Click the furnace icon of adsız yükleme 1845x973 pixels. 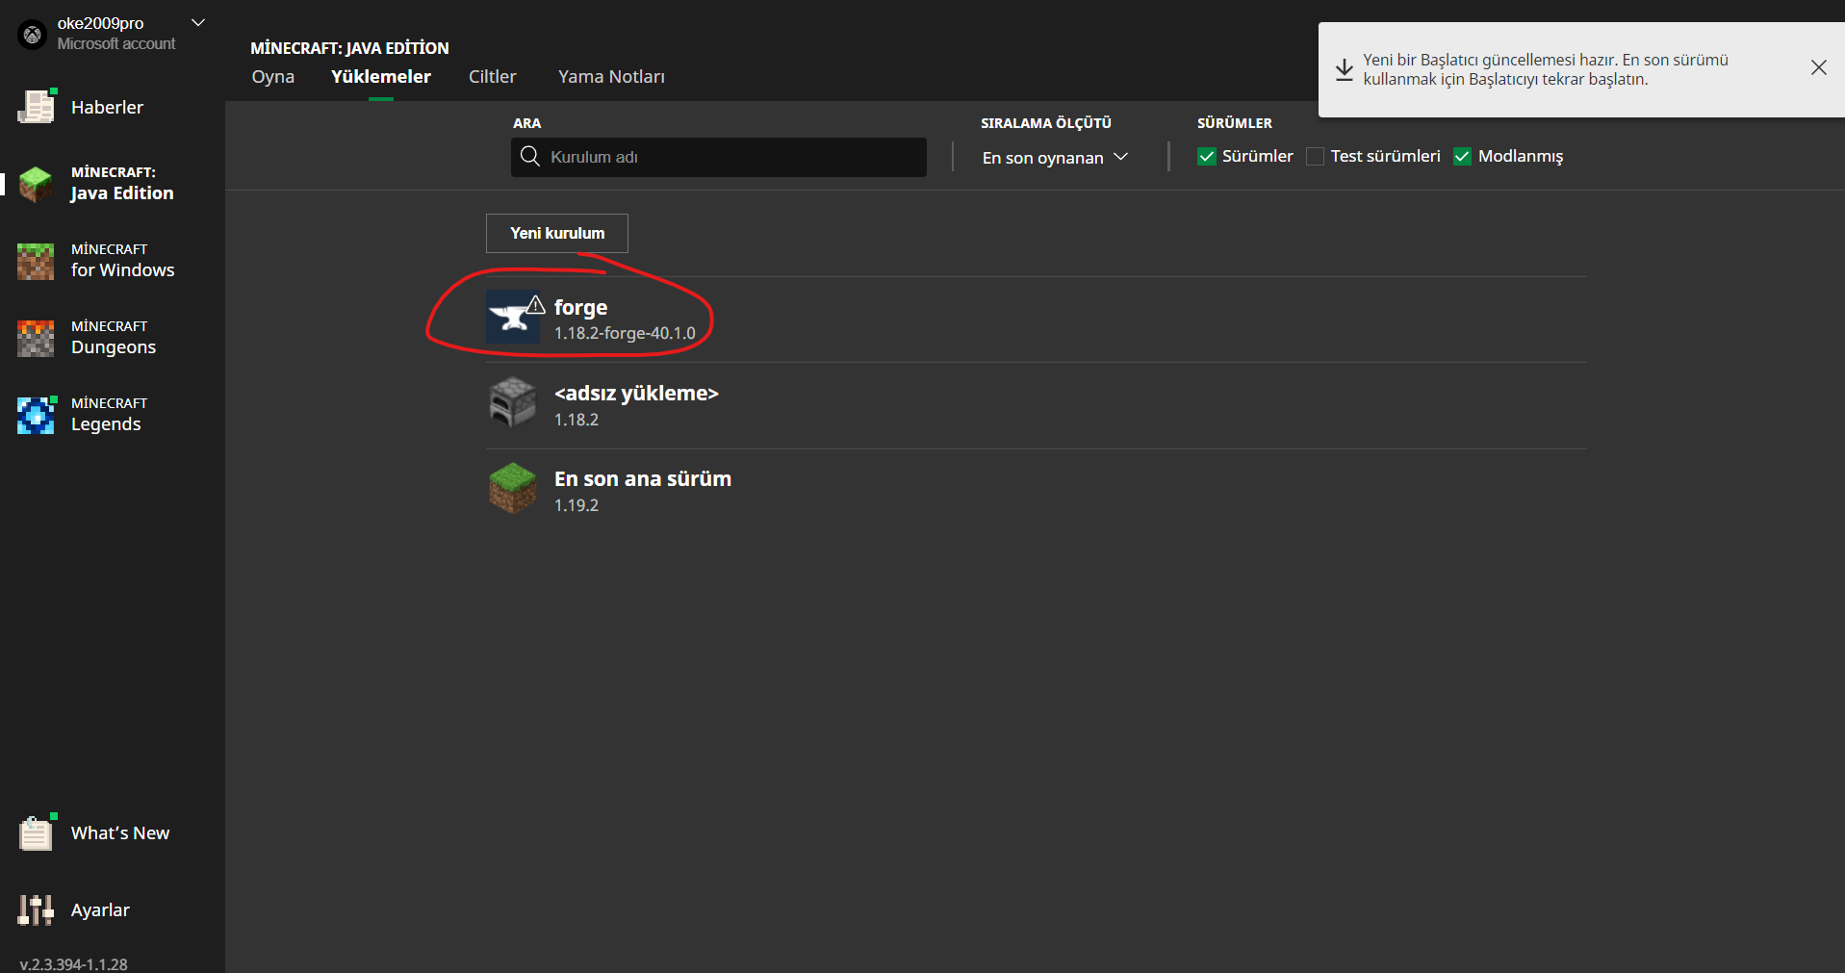click(x=513, y=402)
